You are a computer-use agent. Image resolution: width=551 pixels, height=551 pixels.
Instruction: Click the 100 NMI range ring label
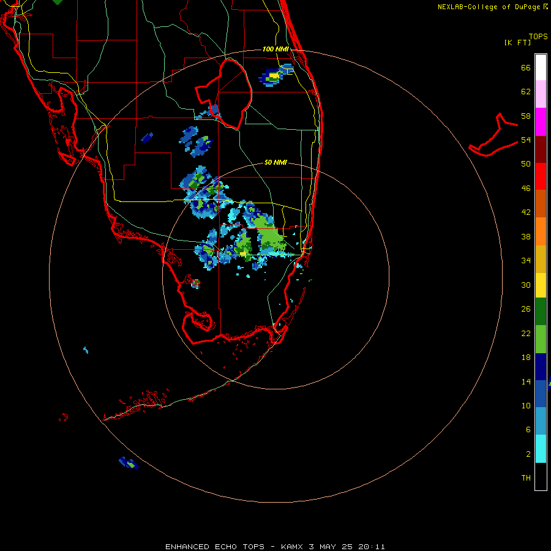[x=275, y=49]
